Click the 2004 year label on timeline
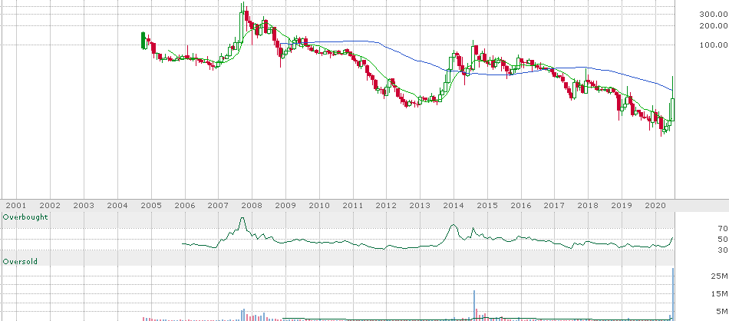This screenshot has width=729, height=321. (117, 205)
